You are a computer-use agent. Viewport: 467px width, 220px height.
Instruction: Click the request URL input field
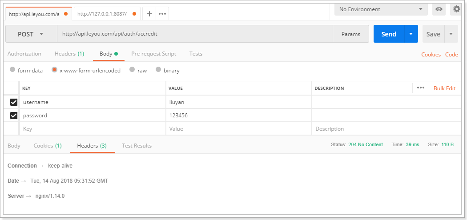point(195,34)
